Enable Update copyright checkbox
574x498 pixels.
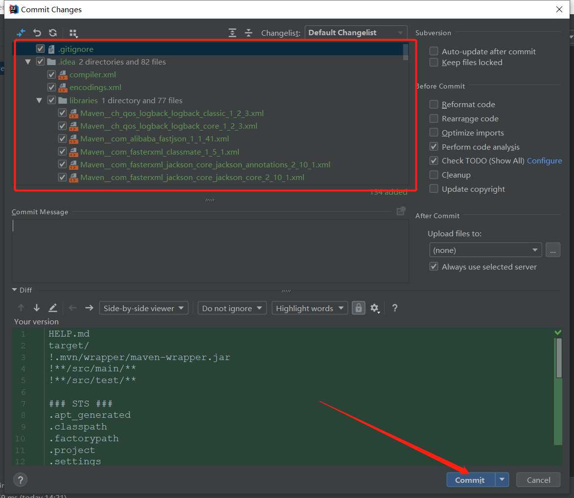point(434,189)
